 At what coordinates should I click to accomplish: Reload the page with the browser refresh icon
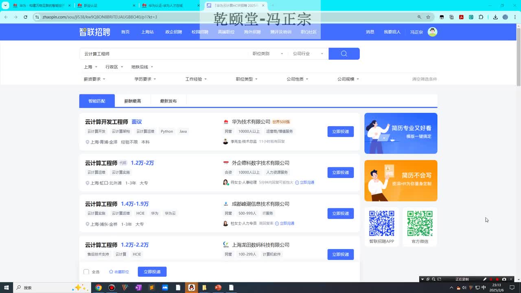[25, 17]
